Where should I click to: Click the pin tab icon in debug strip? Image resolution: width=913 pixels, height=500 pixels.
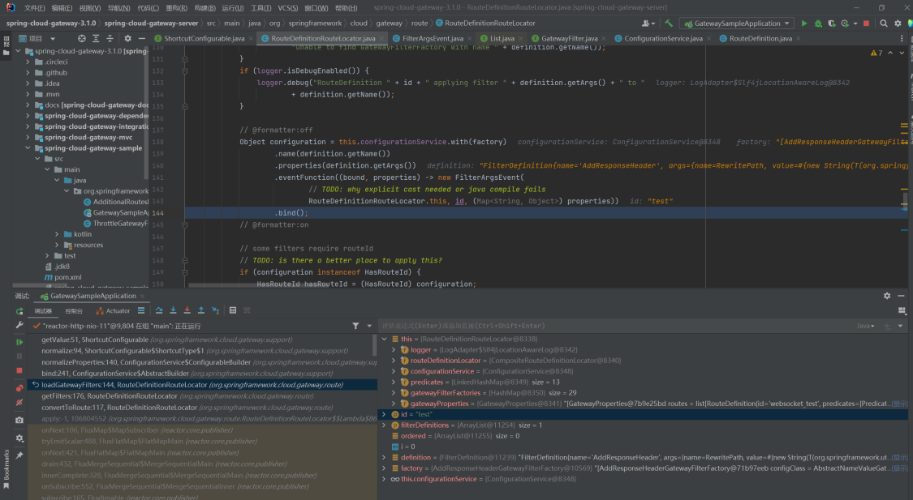point(19,455)
